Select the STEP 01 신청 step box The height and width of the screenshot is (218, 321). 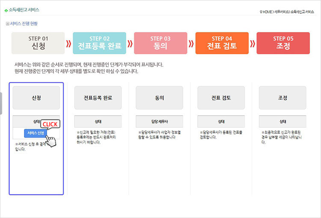pyautogui.click(x=38, y=43)
